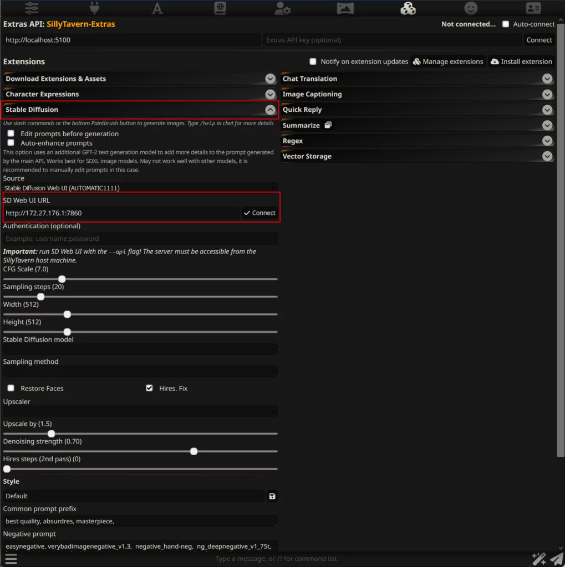Click the Hires steps slider

click(x=140, y=469)
